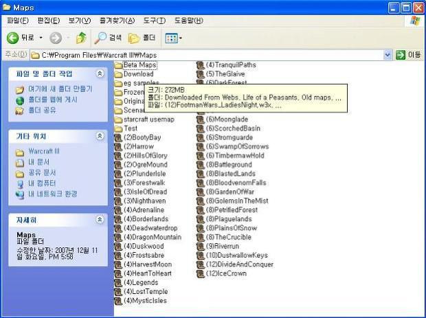
Task: Select file name (4)MysticIsles
Action: pos(146,301)
